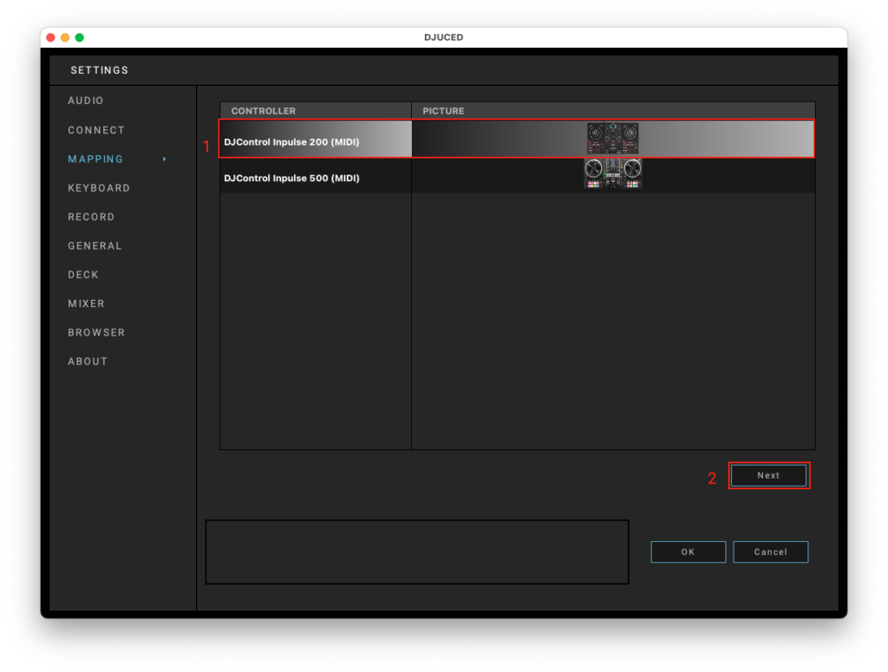This screenshot has width=888, height=672.
Task: Select DJControl Inpulse 500 (MIDI) row
Action: (x=291, y=178)
